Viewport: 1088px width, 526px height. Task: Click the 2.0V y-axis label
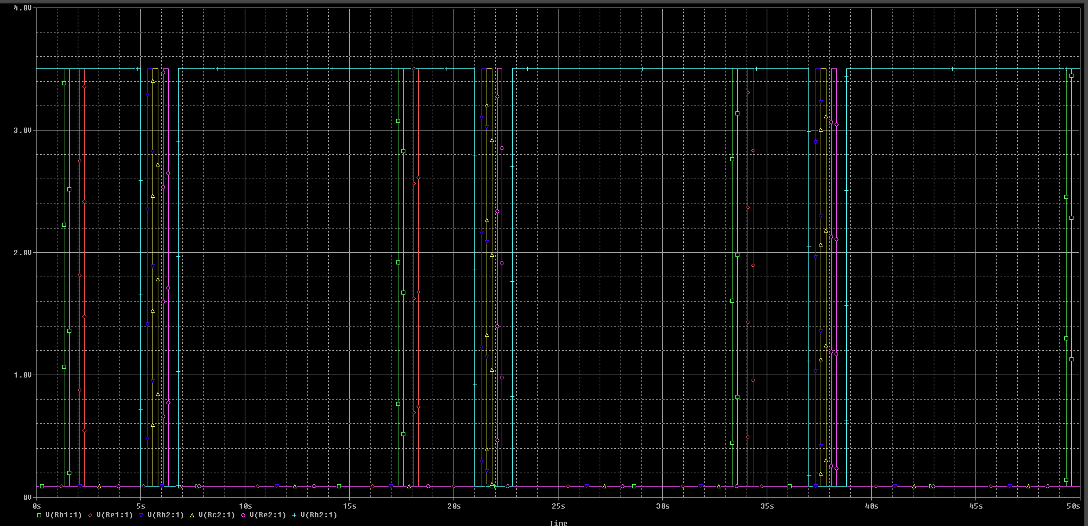[22, 253]
